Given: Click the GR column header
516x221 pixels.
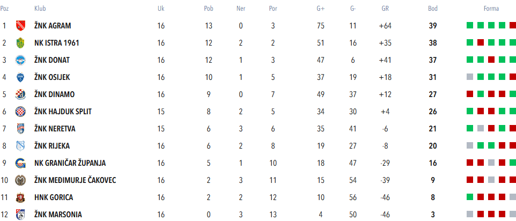Looking at the screenshot, I should (x=385, y=9).
